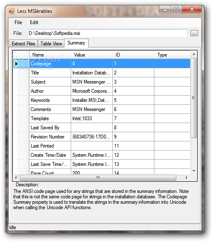Image resolution: width=213 pixels, height=242 pixels.
Task: Close the Less MSIérables window
Action: pos(192,10)
